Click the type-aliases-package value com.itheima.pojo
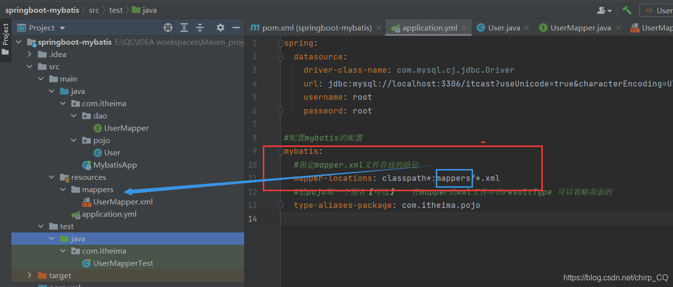Screen dimensions: 673x287 point(441,205)
